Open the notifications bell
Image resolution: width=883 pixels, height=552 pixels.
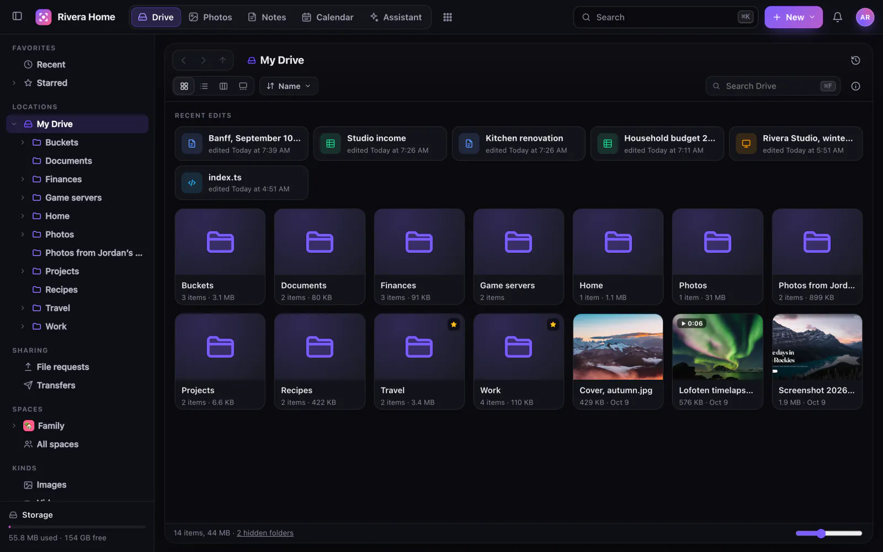coord(837,17)
